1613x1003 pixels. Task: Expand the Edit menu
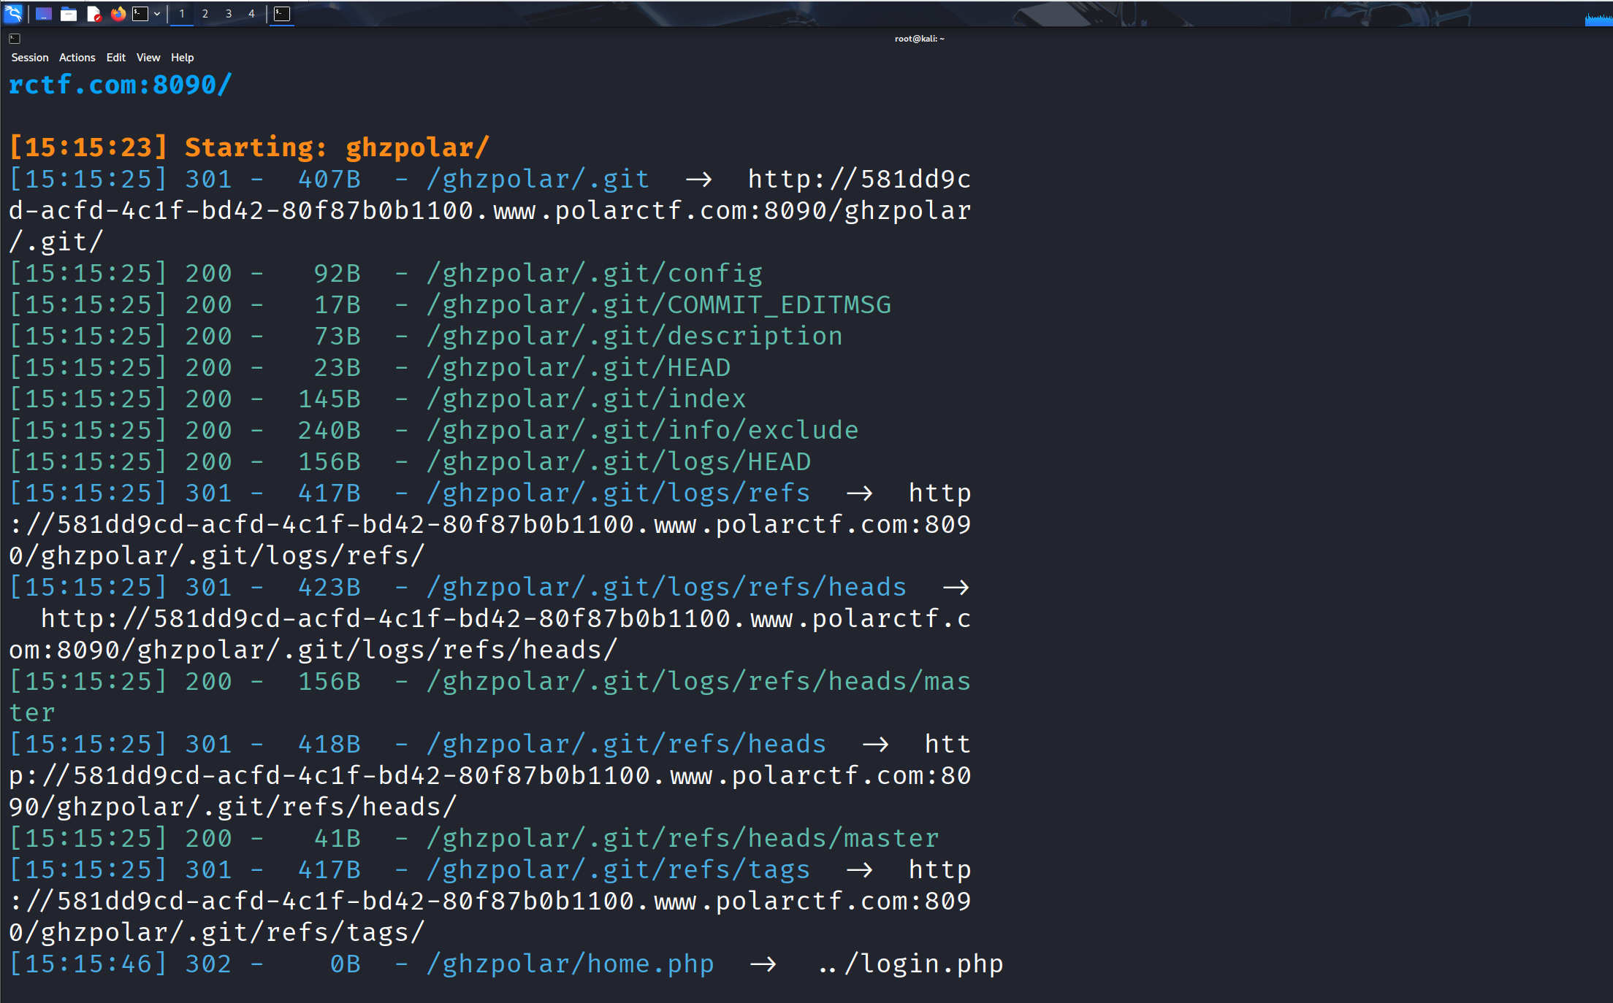tap(115, 58)
